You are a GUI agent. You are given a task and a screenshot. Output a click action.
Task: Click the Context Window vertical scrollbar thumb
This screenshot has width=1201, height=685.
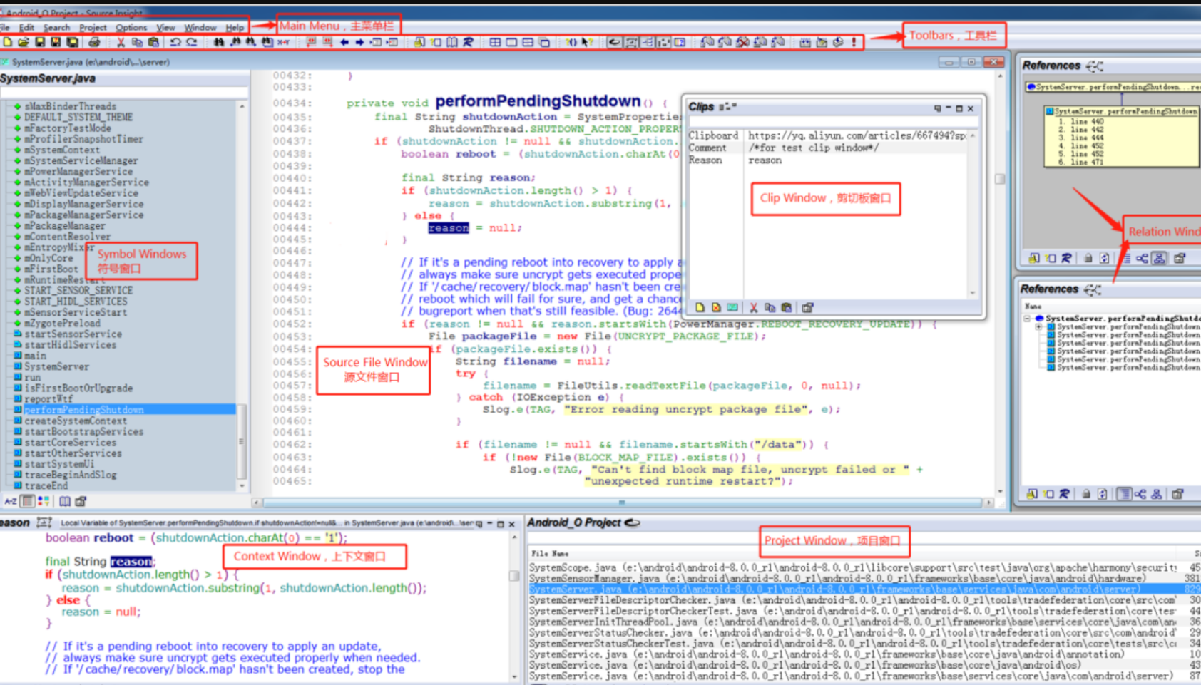click(514, 575)
